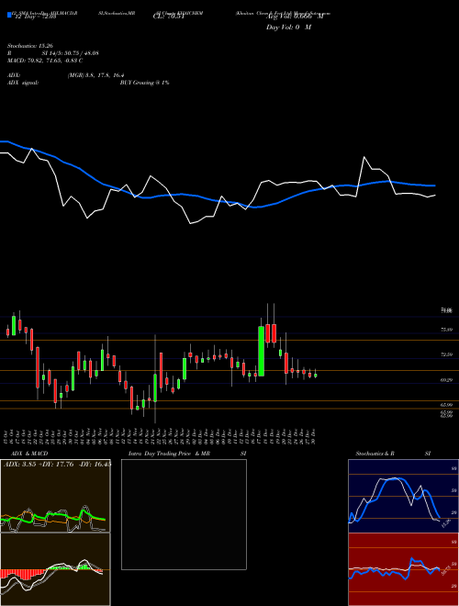Click the last green candlestick on 30 Dec
Image resolution: width=459 pixels, height=606 pixels.
point(316,375)
